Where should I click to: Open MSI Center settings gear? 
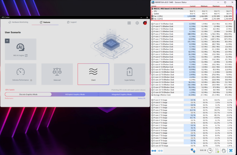pos(137,23)
